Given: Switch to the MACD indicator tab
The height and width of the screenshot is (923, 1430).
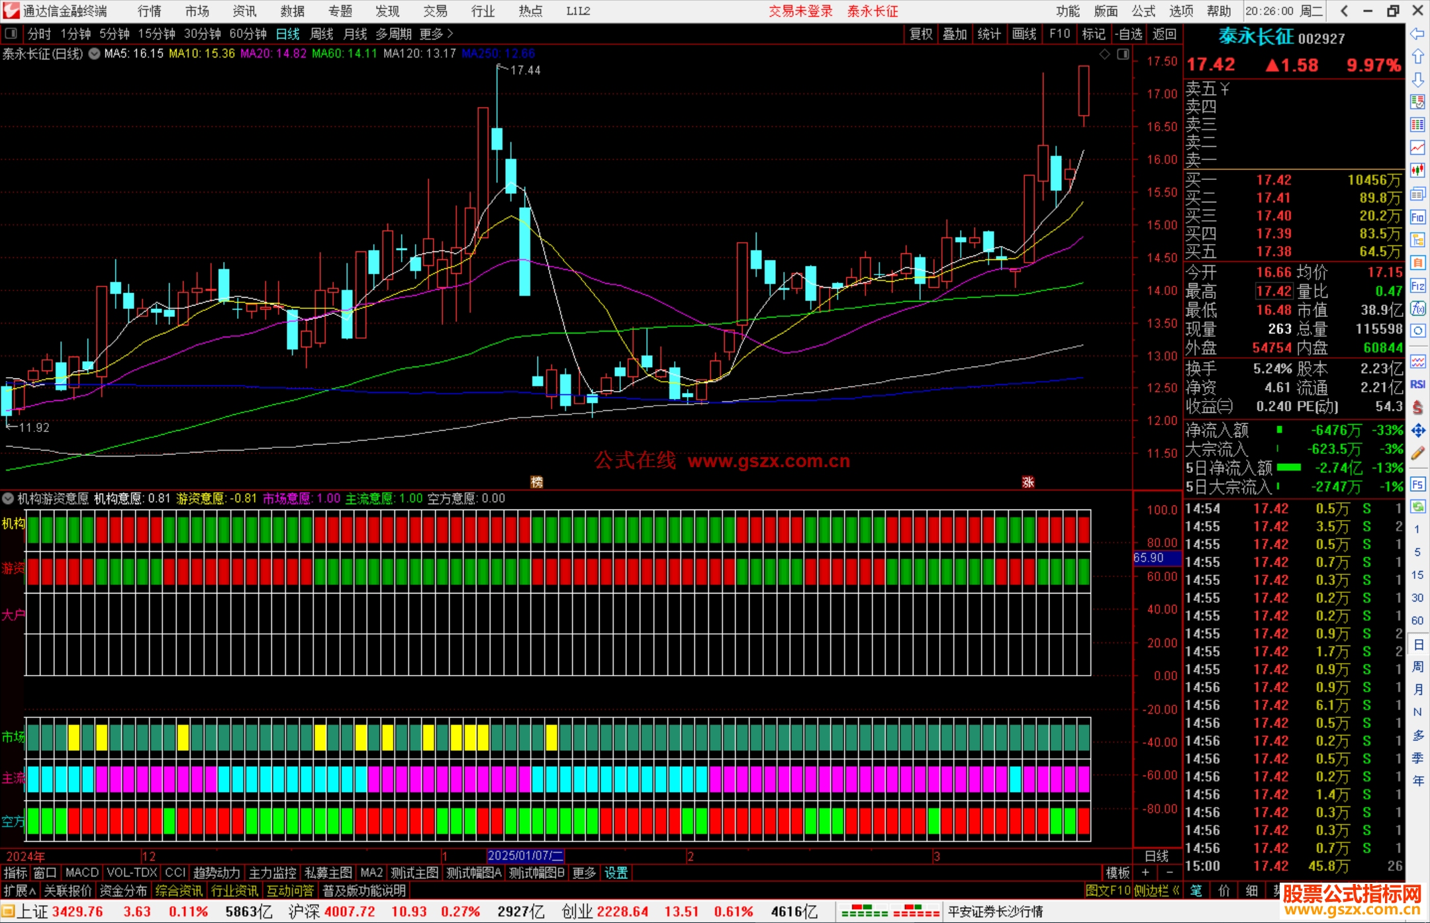Looking at the screenshot, I should tap(81, 873).
